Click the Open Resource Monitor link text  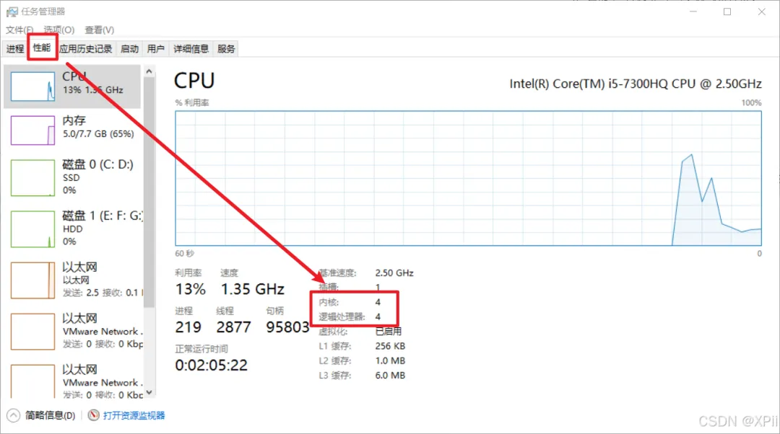(x=134, y=415)
